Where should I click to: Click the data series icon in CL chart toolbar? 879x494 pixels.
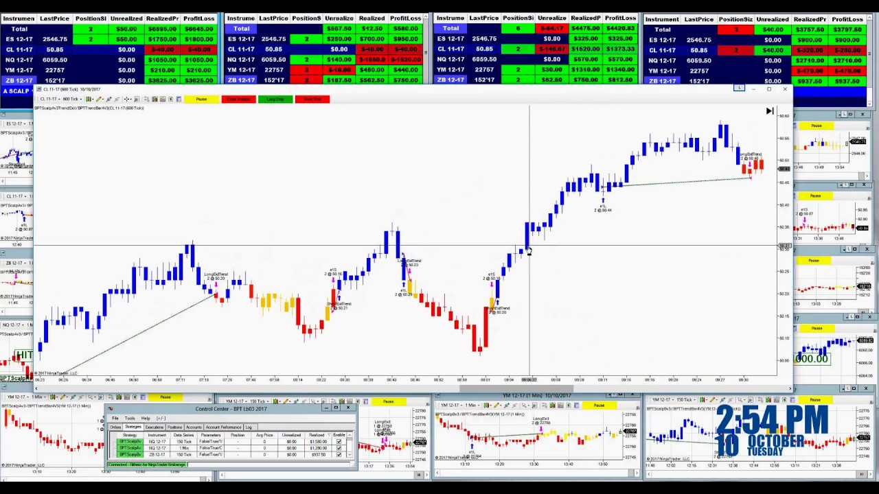pyautogui.click(x=147, y=99)
